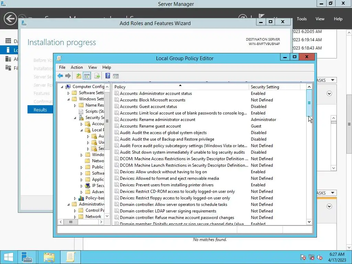Screen dimensions: 352x264
Task: Open the View menu in Group Policy Editor
Action: 92,67
